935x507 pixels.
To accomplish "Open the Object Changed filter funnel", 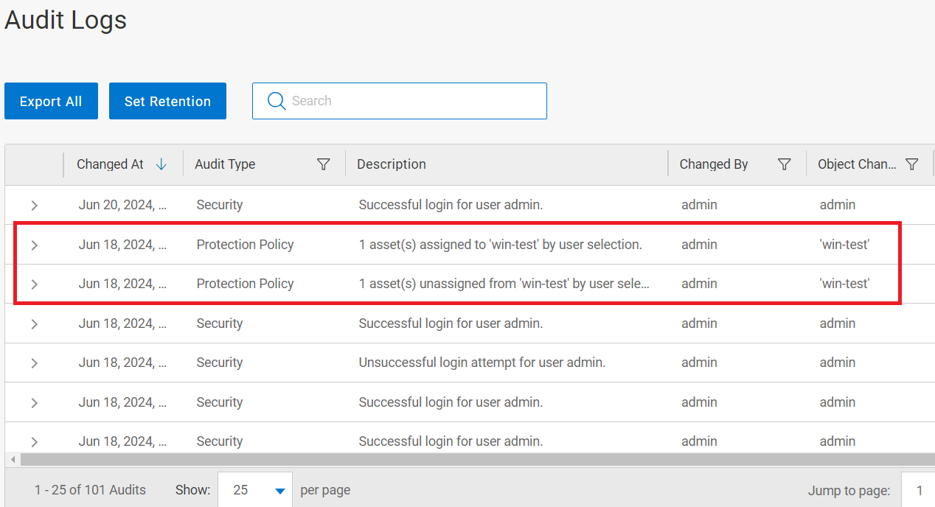I will pyautogui.click(x=912, y=164).
